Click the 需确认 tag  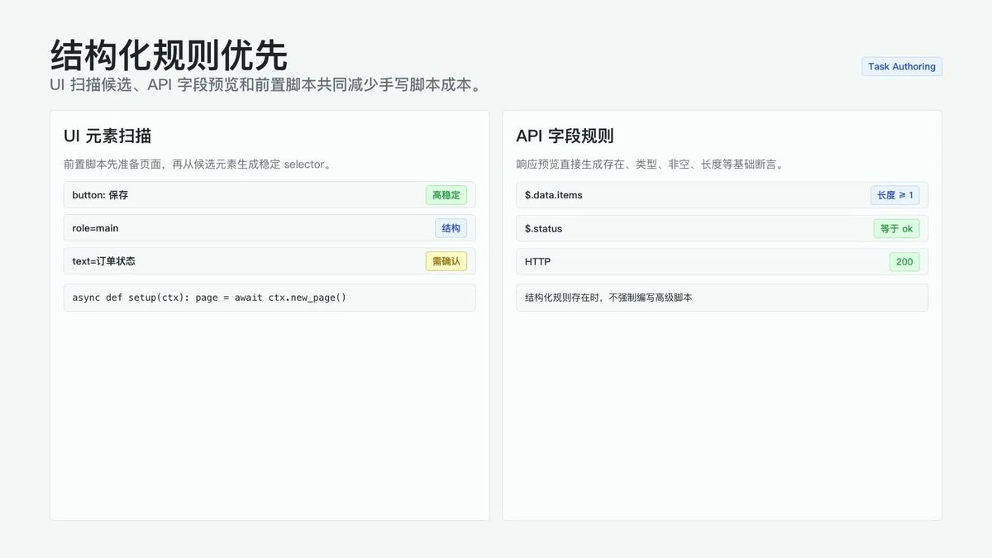446,261
